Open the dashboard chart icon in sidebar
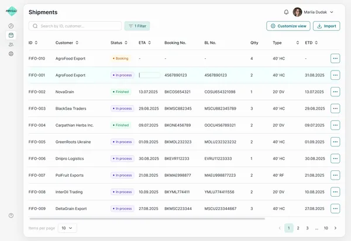Viewport: 351px width, 241px height. pyautogui.click(x=11, y=26)
